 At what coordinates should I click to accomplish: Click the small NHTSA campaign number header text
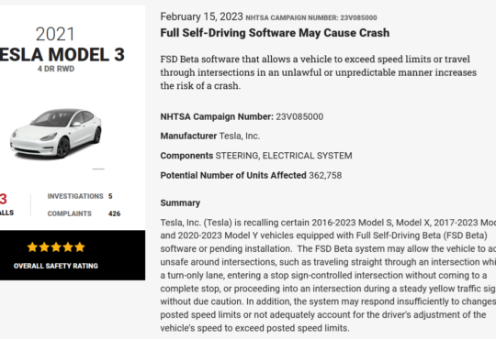pos(311,17)
